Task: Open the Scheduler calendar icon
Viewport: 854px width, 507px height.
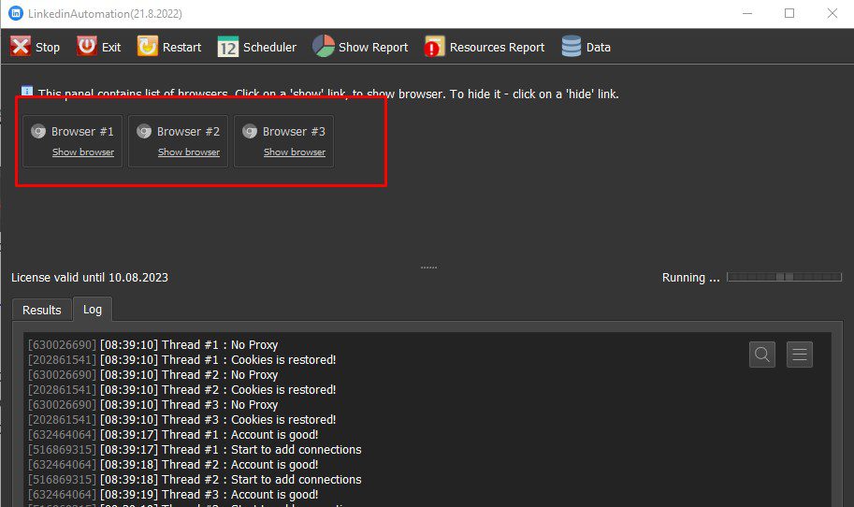Action: (228, 47)
